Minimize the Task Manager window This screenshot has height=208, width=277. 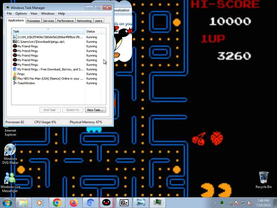coord(89,8)
